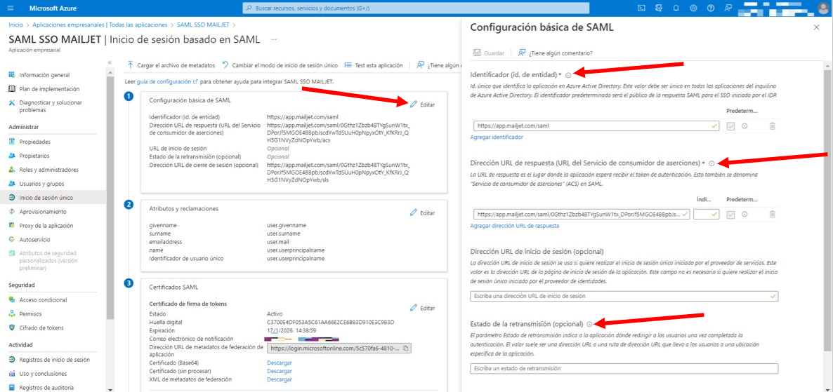Click the more options ellipsis beside page title

tap(274, 39)
